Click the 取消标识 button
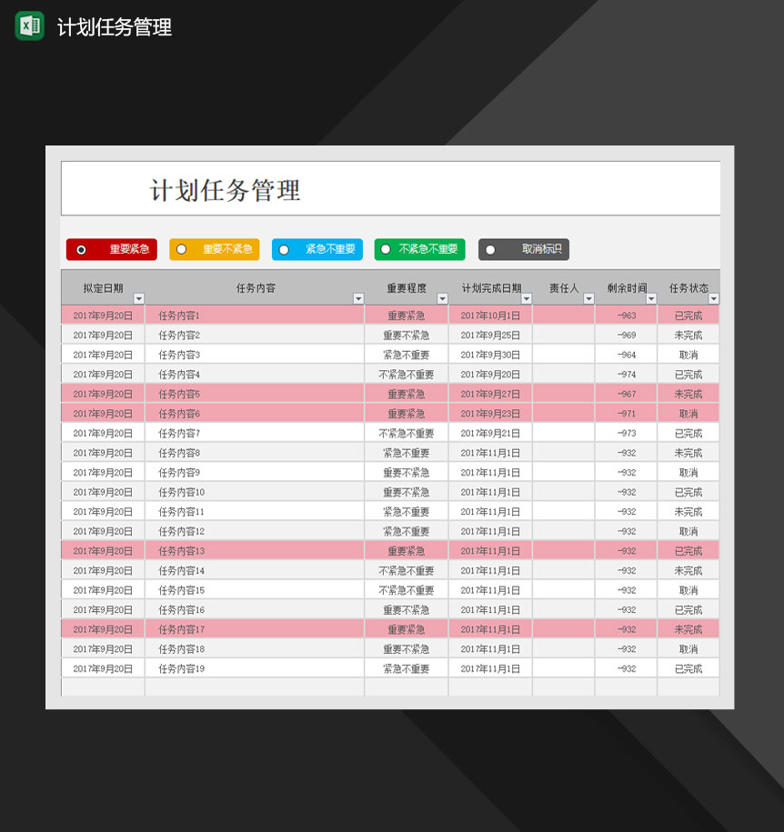 click(x=524, y=249)
